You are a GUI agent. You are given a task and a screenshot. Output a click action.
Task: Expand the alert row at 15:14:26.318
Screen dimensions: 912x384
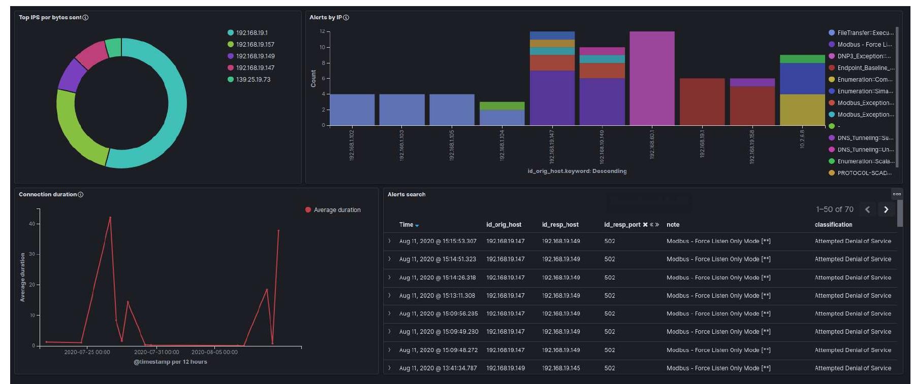tap(390, 277)
